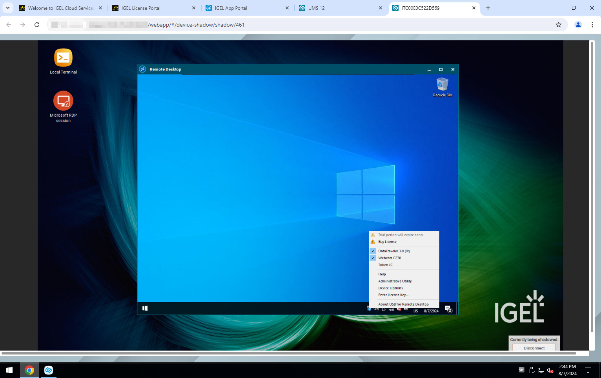Uncheck the Webcam C270 device

click(389, 258)
